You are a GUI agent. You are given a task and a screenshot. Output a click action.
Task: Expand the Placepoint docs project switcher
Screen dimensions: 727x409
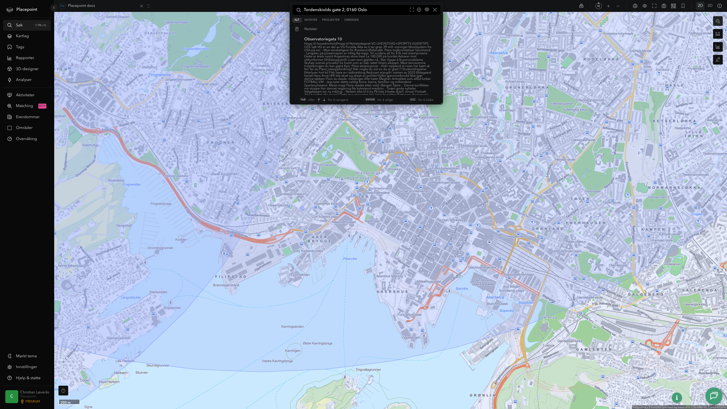click(x=148, y=6)
